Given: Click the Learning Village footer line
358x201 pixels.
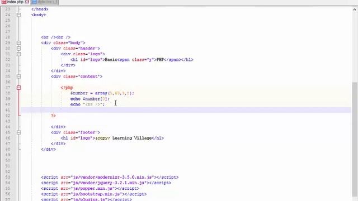Looking at the screenshot, I should pyautogui.click(x=112, y=138).
